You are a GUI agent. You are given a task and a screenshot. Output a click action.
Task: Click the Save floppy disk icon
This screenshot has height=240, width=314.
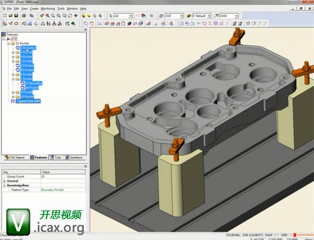[16, 16]
